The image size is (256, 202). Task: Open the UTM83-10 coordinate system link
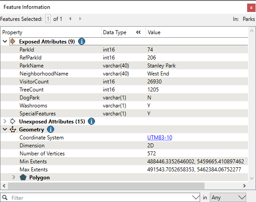pyautogui.click(x=160, y=138)
